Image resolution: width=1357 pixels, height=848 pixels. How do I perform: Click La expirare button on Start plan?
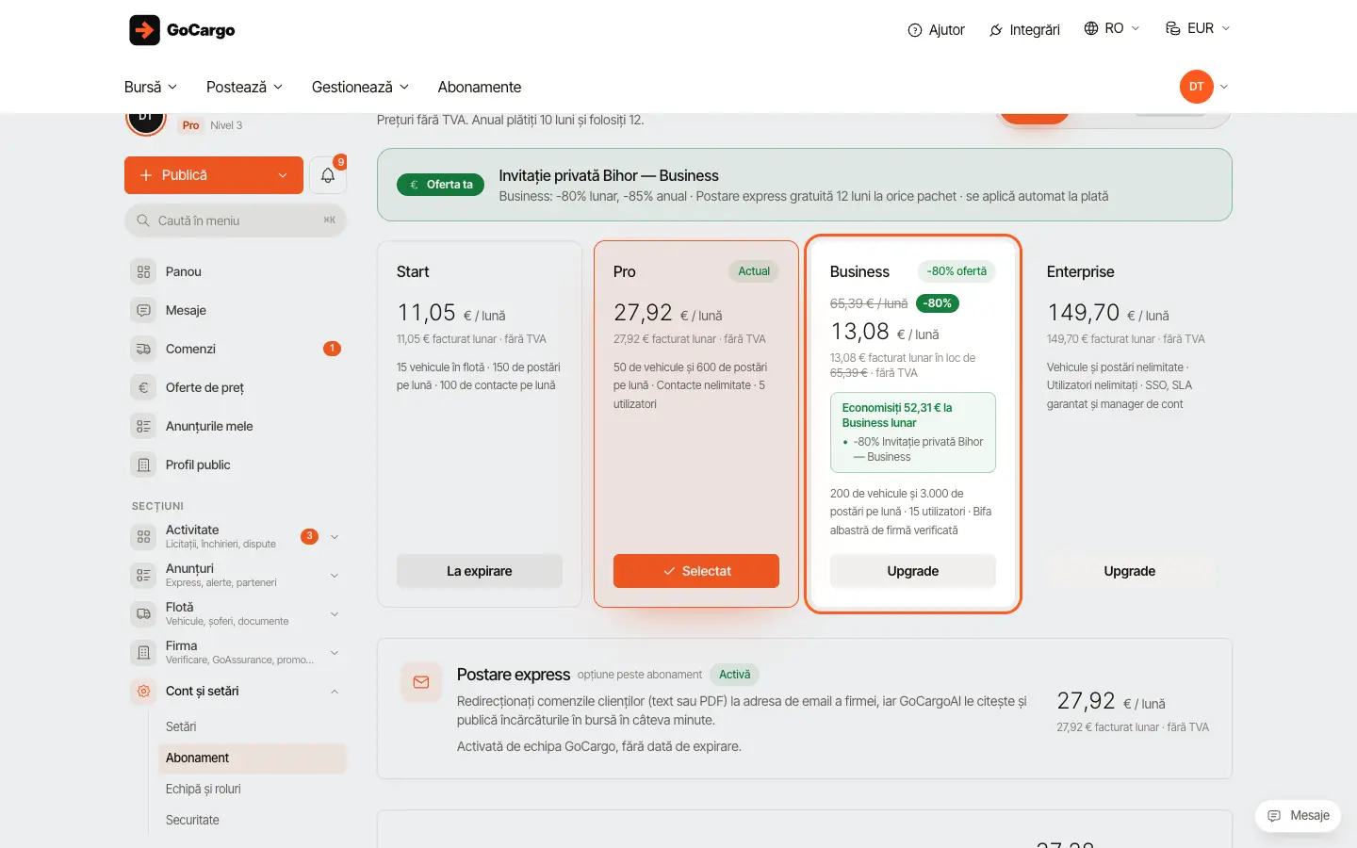point(480,571)
